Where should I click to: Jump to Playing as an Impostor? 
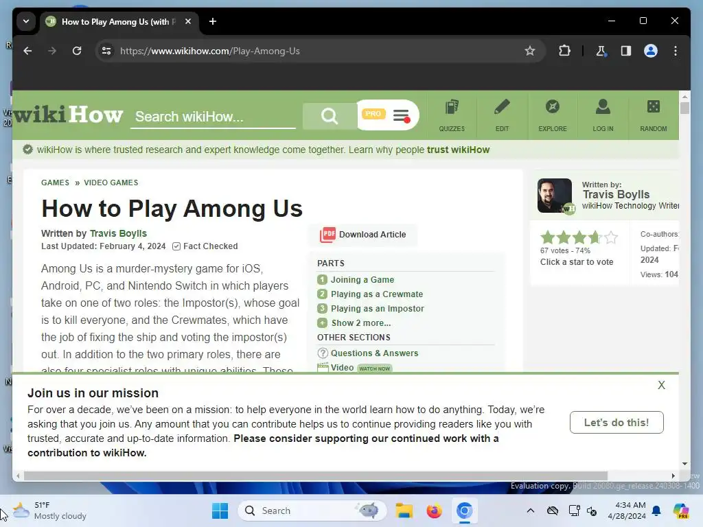377,308
